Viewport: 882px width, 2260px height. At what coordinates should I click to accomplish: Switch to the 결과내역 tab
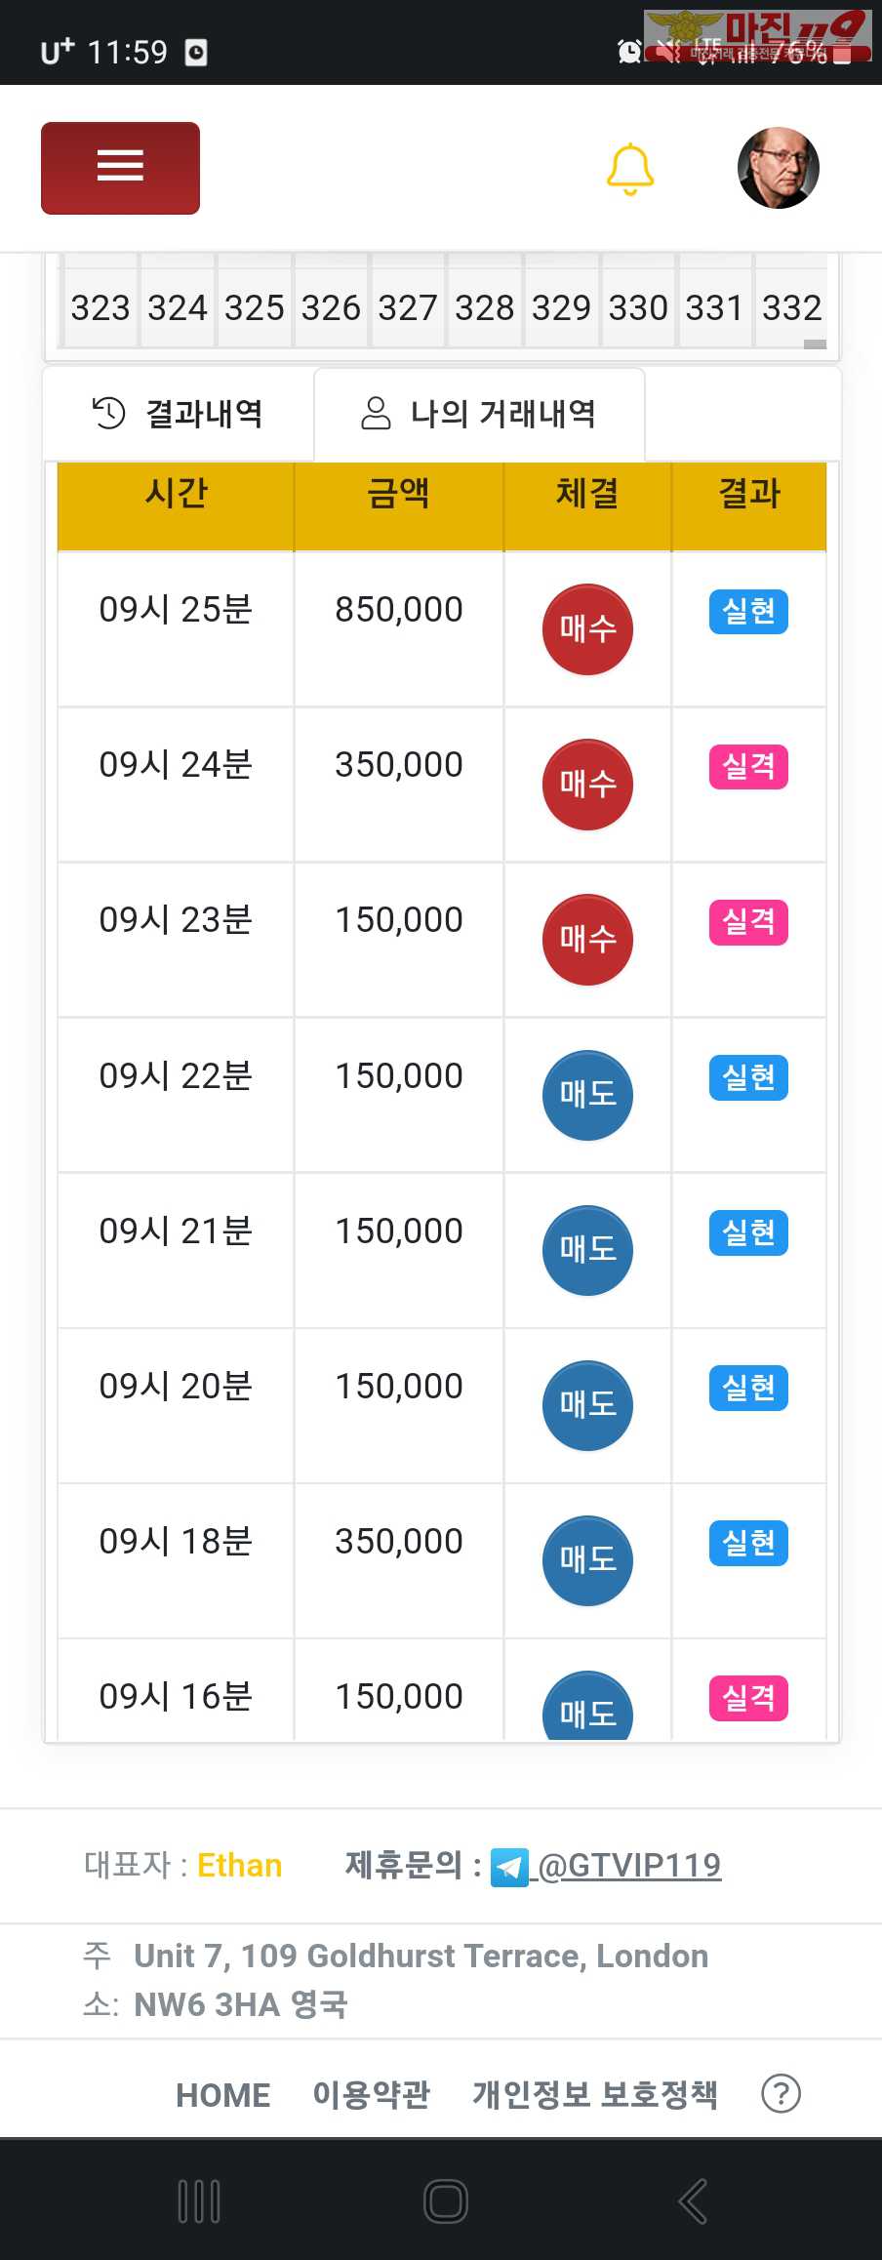pyautogui.click(x=179, y=414)
